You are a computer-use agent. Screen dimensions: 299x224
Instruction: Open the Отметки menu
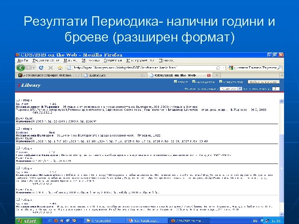[113, 61]
